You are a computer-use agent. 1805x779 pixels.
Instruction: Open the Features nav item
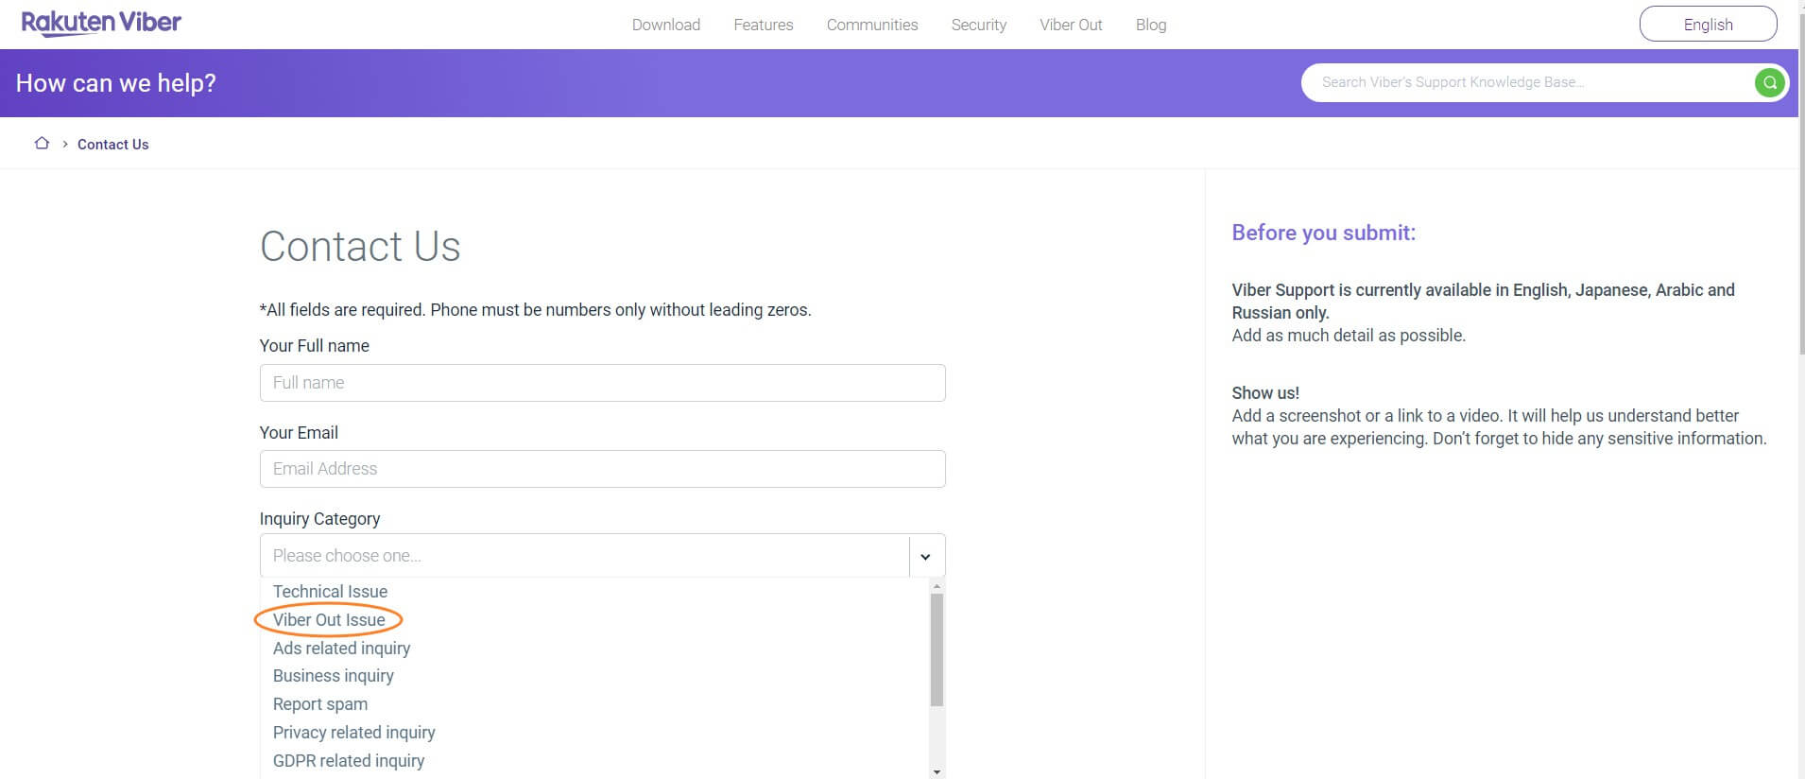[764, 25]
